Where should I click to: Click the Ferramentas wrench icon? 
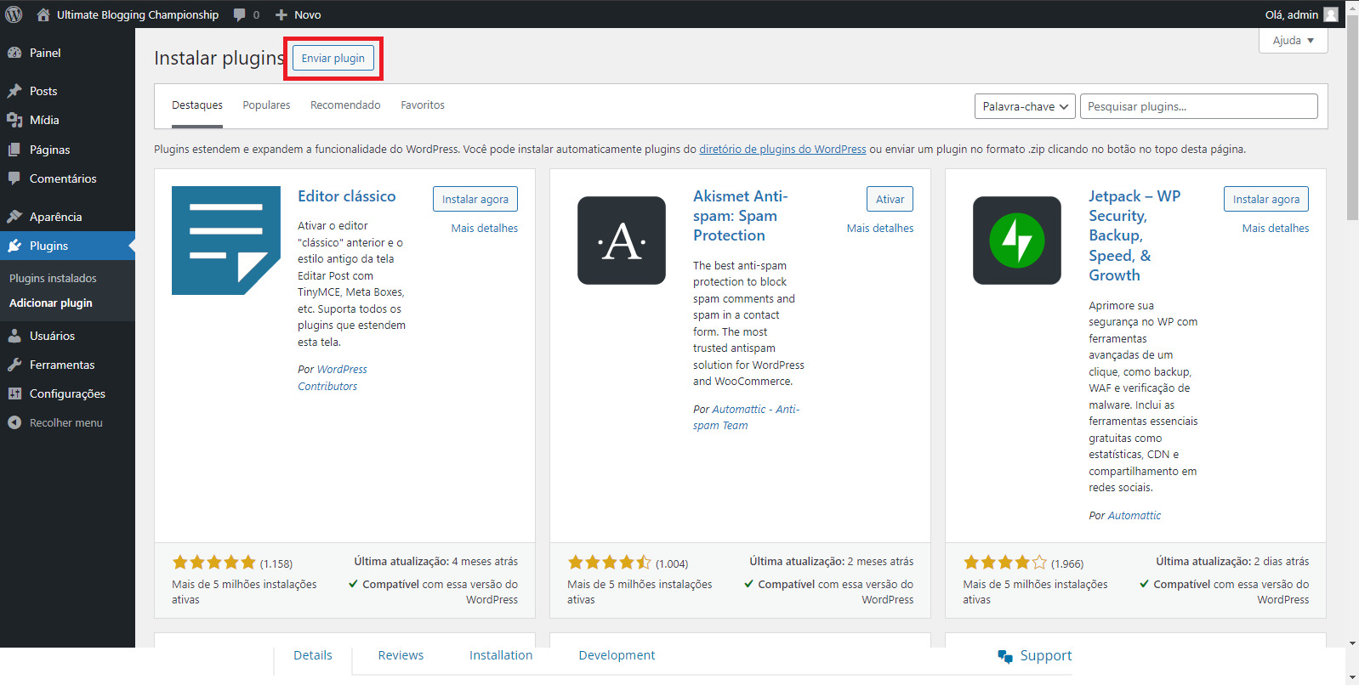pyautogui.click(x=14, y=365)
